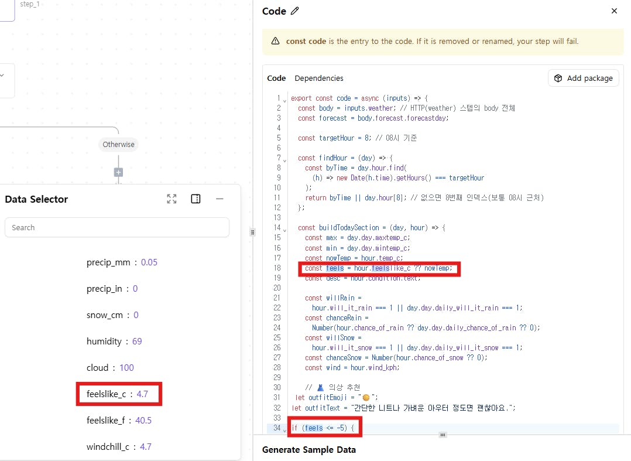Click the pencil edit icon beside Code title
Image resolution: width=631 pixels, height=461 pixels.
click(295, 11)
